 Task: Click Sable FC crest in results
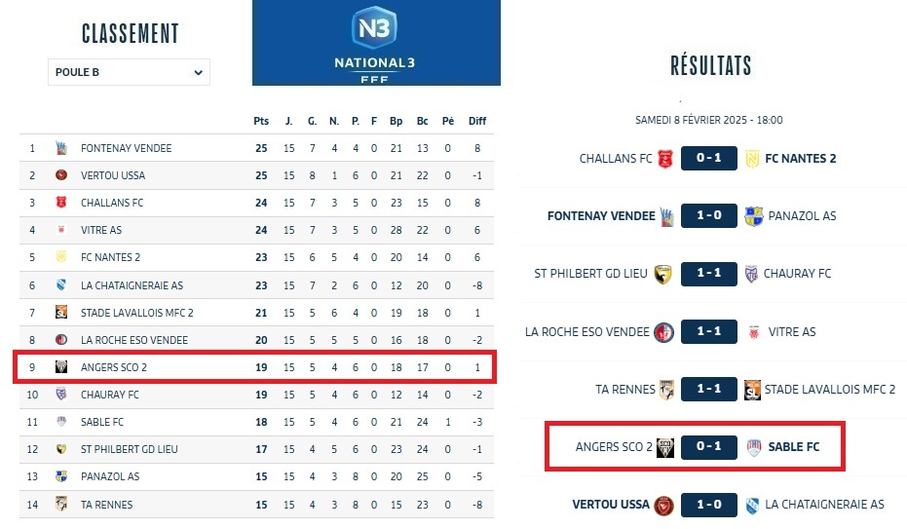tap(752, 447)
